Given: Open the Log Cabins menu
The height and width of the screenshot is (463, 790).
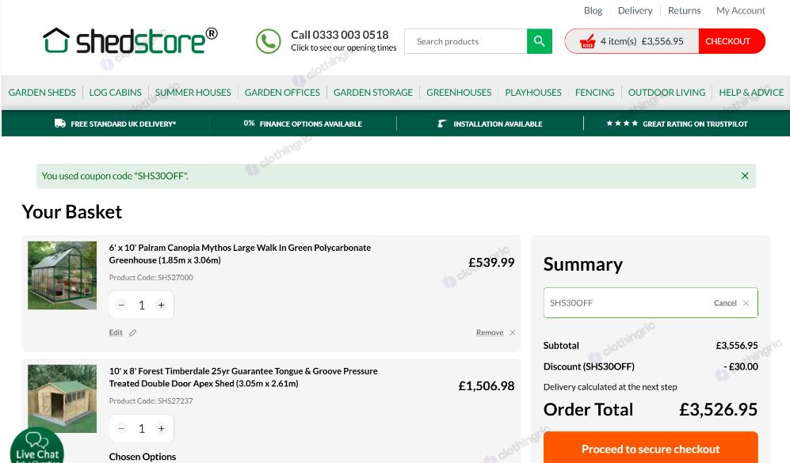Looking at the screenshot, I should pyautogui.click(x=116, y=93).
